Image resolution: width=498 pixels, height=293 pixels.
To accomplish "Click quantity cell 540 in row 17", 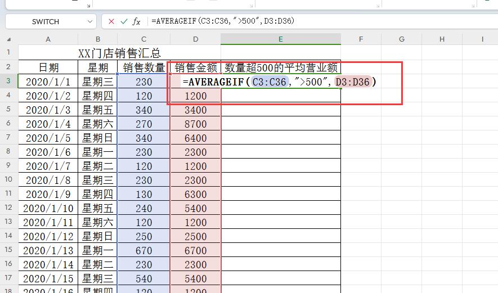I will [x=144, y=278].
